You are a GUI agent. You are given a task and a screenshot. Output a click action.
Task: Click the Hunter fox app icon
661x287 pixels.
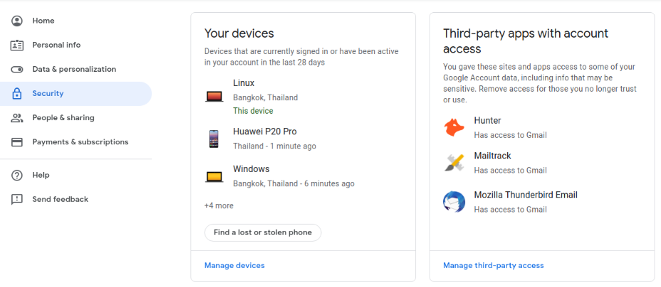[x=454, y=128]
